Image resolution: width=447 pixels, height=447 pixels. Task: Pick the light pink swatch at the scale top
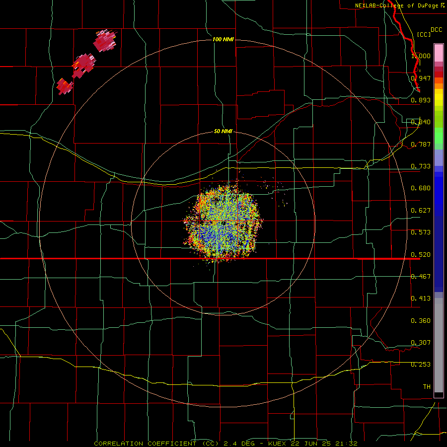click(439, 53)
